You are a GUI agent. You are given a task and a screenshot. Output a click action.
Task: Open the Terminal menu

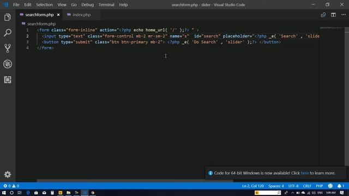(x=106, y=5)
